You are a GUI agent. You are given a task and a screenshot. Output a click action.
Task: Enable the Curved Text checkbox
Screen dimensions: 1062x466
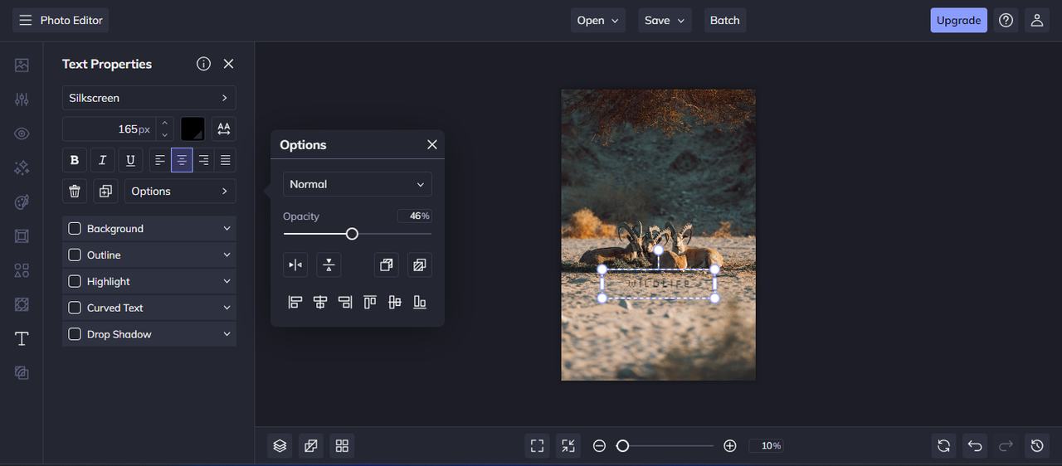tap(75, 308)
